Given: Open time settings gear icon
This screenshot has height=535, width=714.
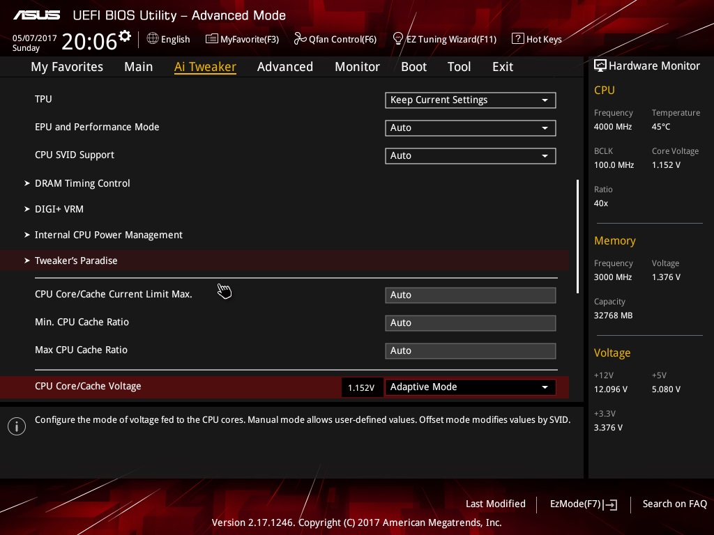Looking at the screenshot, I should [125, 36].
